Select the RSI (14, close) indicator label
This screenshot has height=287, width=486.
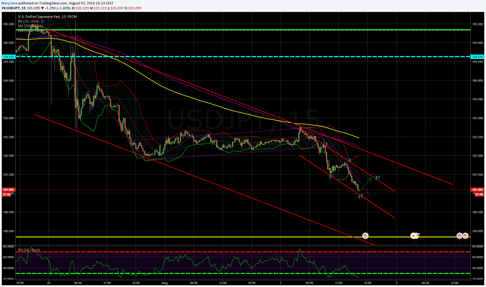29,250
